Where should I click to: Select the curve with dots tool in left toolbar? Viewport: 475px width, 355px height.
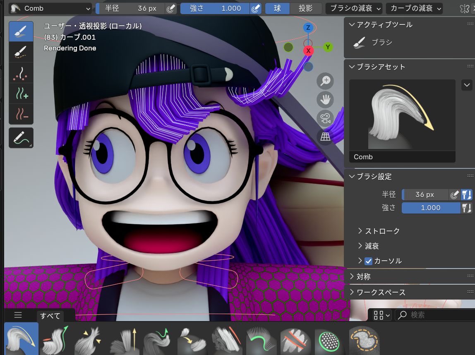21,73
